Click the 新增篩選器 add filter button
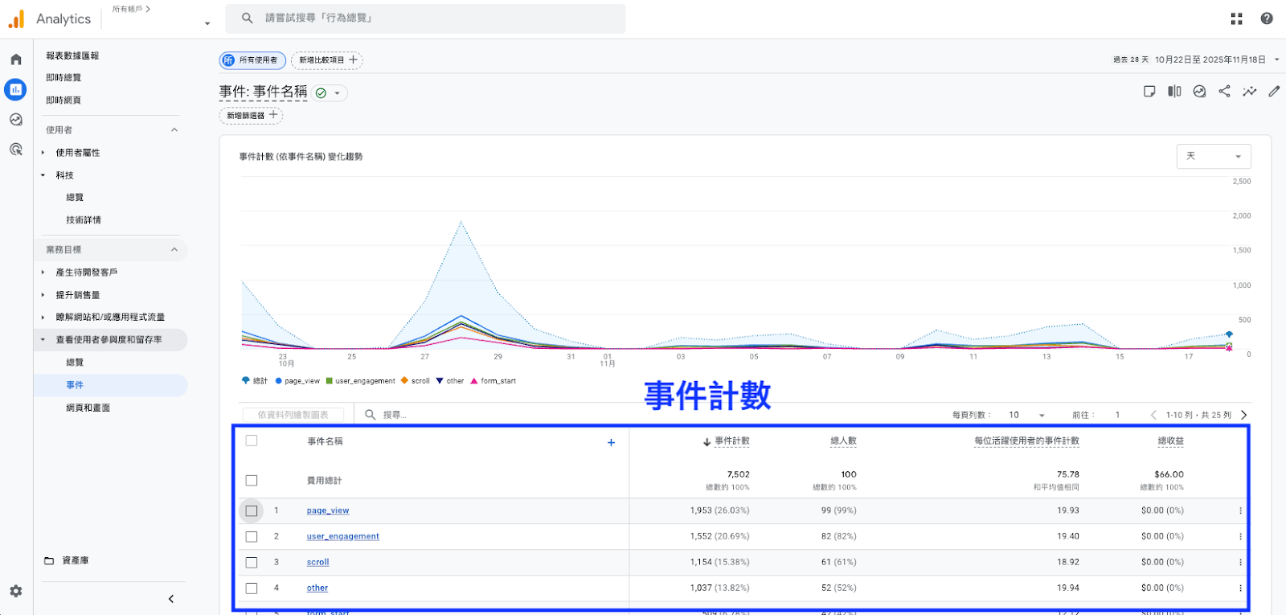 coord(252,116)
